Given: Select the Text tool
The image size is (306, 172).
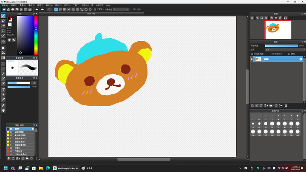Looking at the screenshot, I should point(3,90).
